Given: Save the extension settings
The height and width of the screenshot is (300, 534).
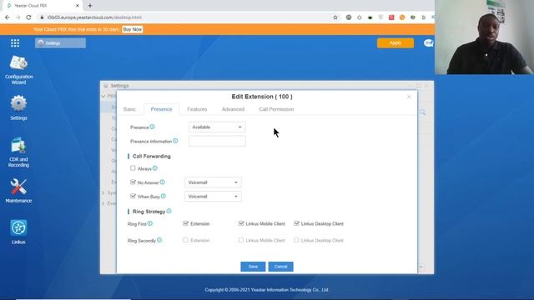Looking at the screenshot, I should [x=253, y=267].
